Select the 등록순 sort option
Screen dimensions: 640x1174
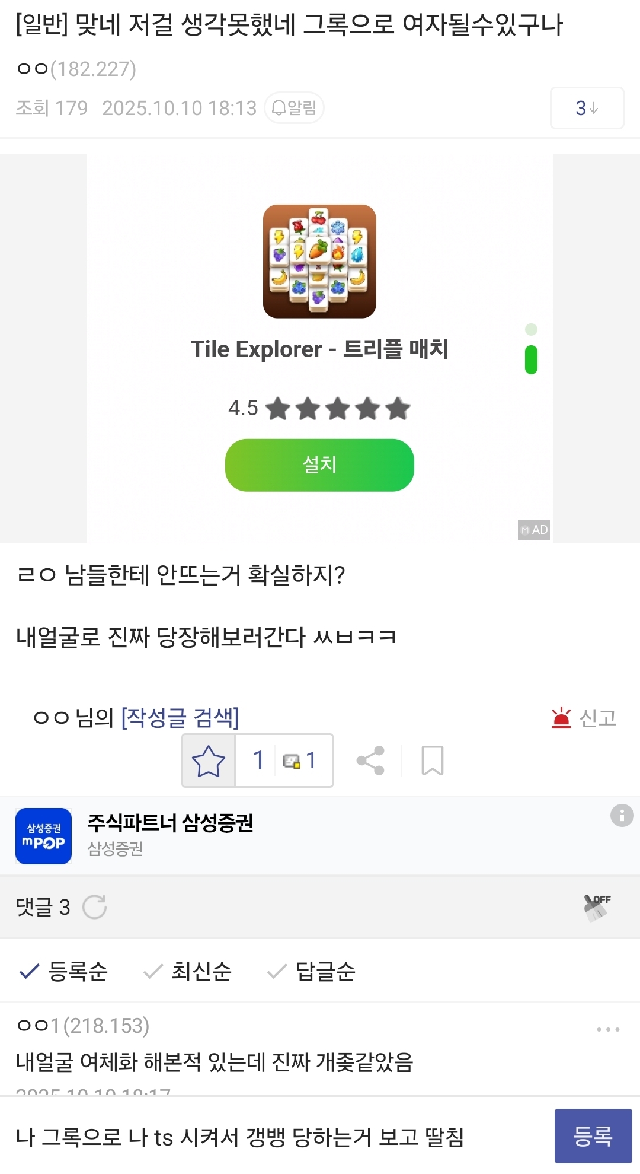tap(64, 971)
